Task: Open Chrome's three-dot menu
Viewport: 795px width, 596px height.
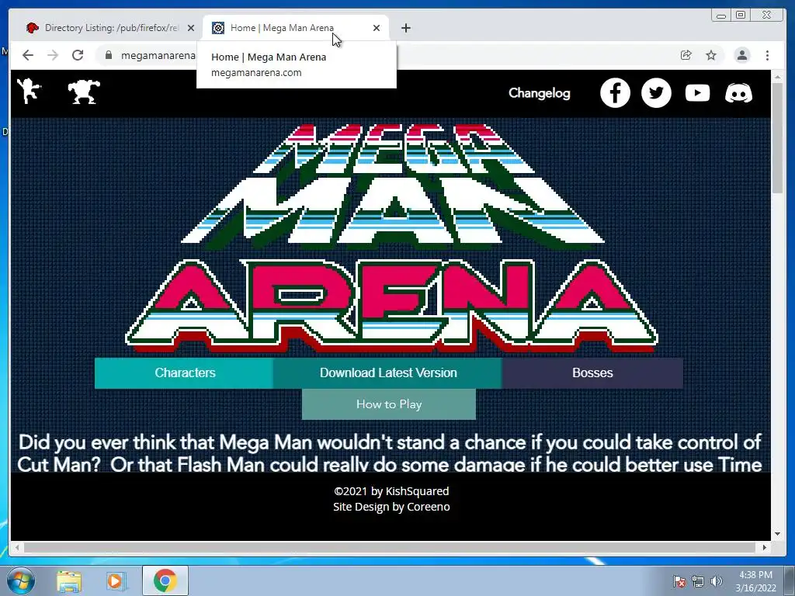Action: click(x=767, y=55)
